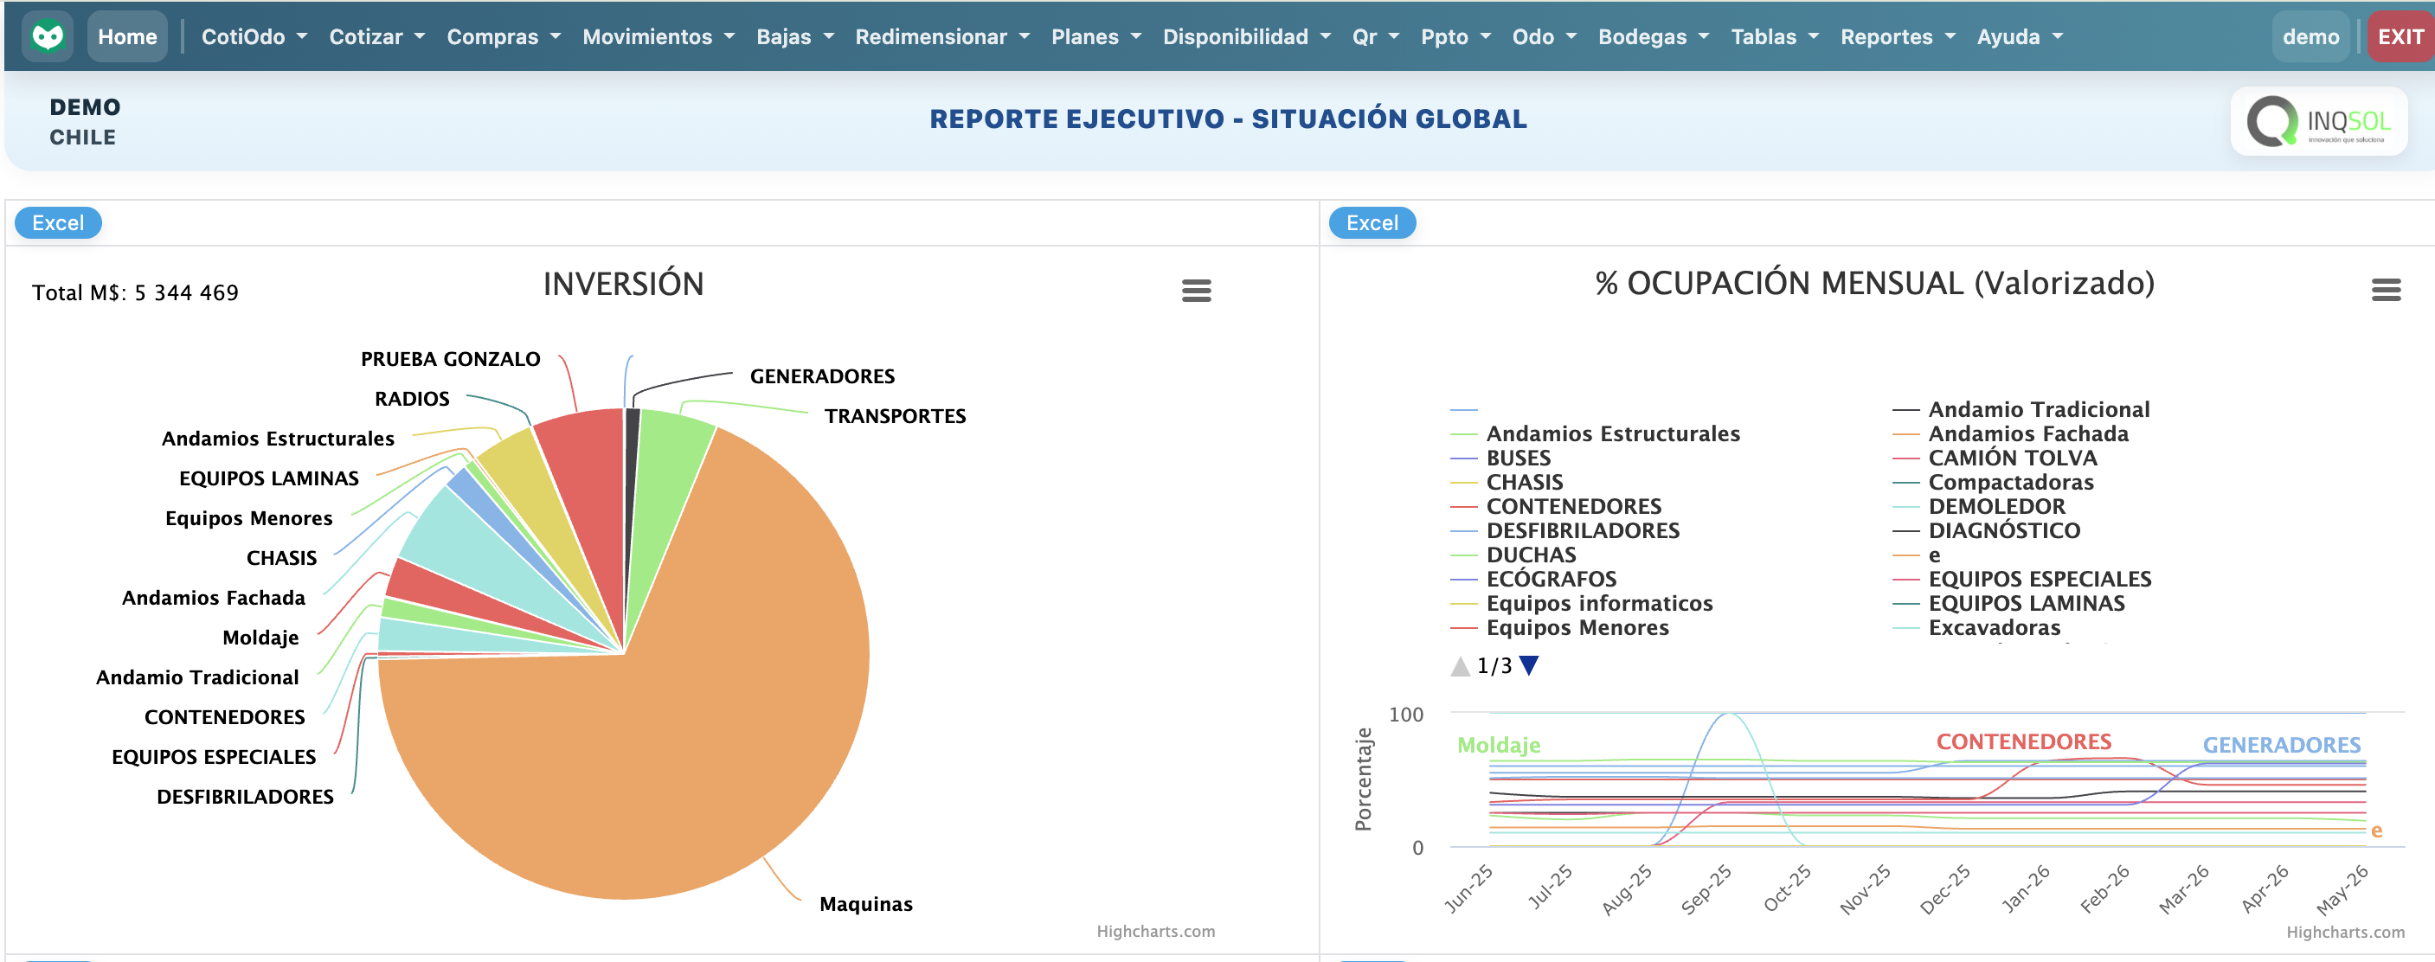Click the INQSOL company logo
The width and height of the screenshot is (2435, 962).
click(x=2318, y=122)
